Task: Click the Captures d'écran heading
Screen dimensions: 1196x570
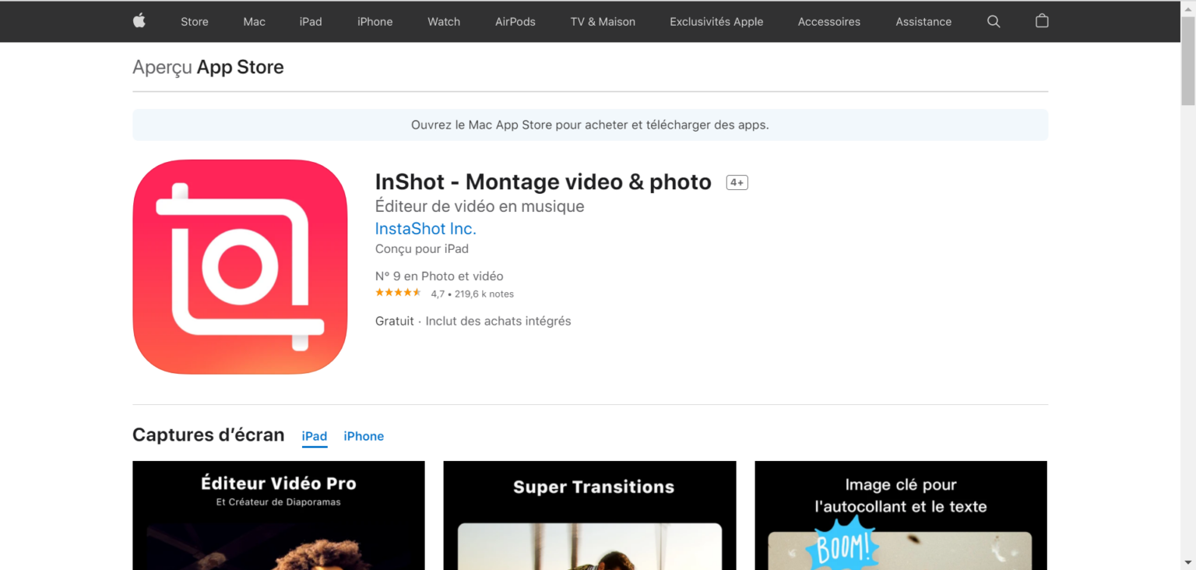Action: (209, 435)
